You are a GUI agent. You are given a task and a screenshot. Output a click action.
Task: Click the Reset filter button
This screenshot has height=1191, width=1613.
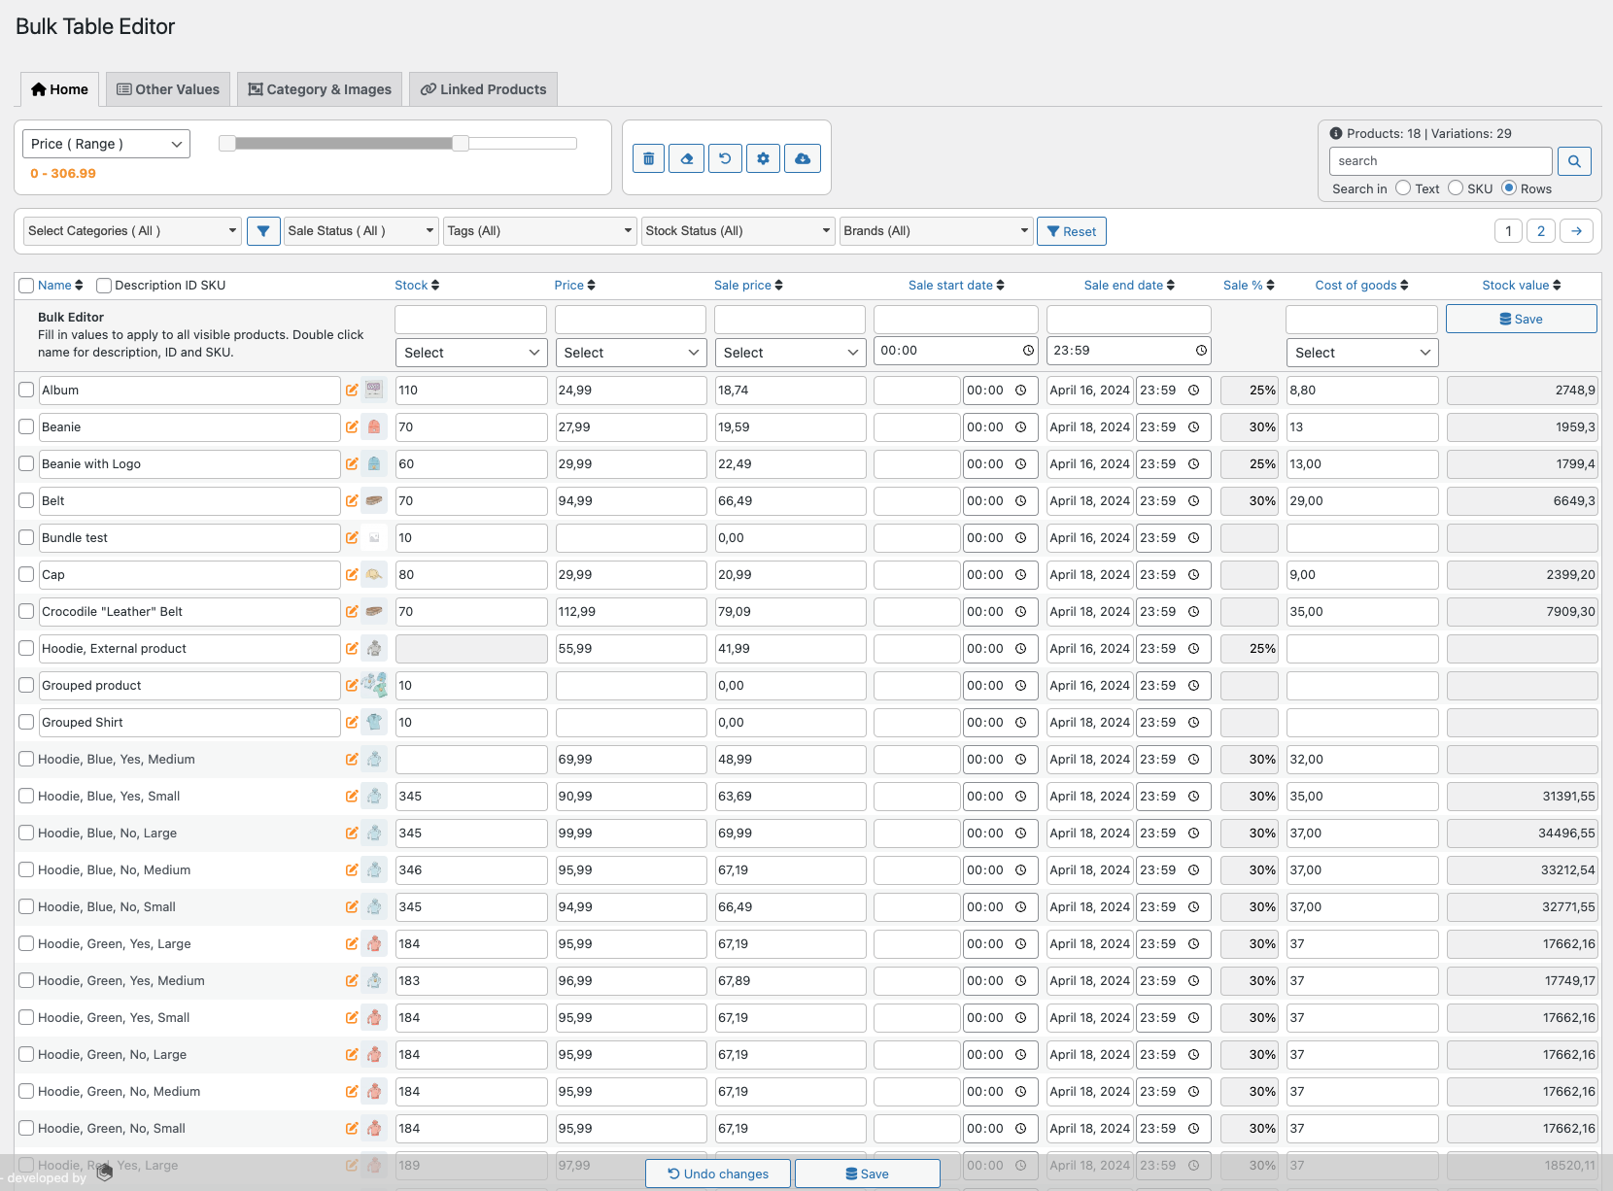tap(1071, 230)
